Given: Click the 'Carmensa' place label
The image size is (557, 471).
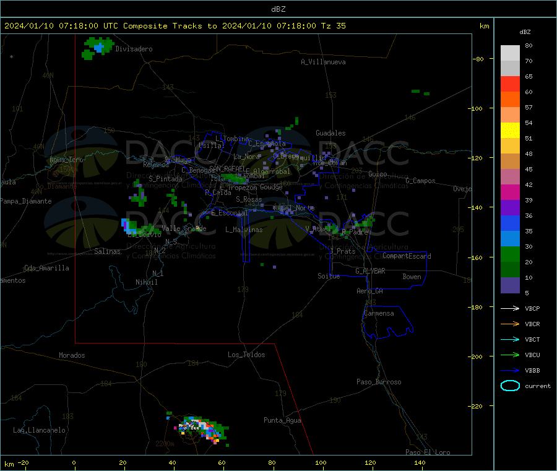Looking at the screenshot, I should coord(379,313).
